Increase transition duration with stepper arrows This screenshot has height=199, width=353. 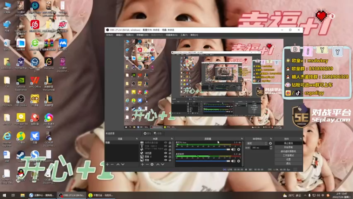tap(271, 147)
